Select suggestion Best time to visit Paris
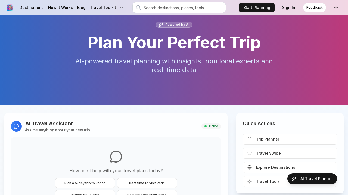348x195 pixels. (147, 183)
